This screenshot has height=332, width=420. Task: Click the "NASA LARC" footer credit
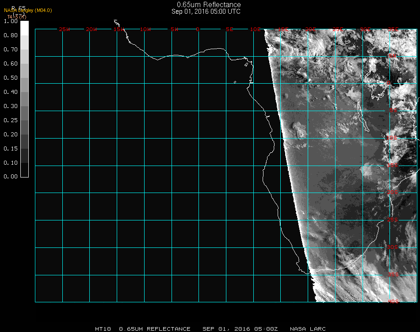tap(308, 329)
